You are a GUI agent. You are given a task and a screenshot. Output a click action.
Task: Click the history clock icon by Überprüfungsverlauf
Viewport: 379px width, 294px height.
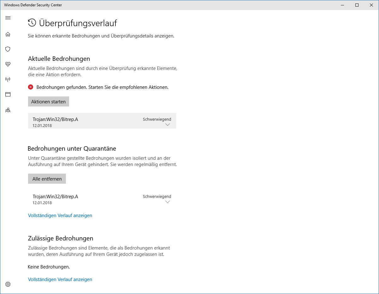[32, 23]
